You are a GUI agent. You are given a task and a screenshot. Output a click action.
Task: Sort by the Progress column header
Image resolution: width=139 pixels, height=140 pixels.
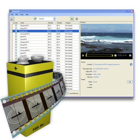(72, 23)
